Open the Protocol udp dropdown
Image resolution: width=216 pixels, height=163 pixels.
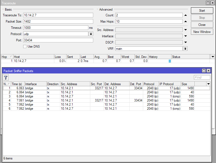point(91,34)
